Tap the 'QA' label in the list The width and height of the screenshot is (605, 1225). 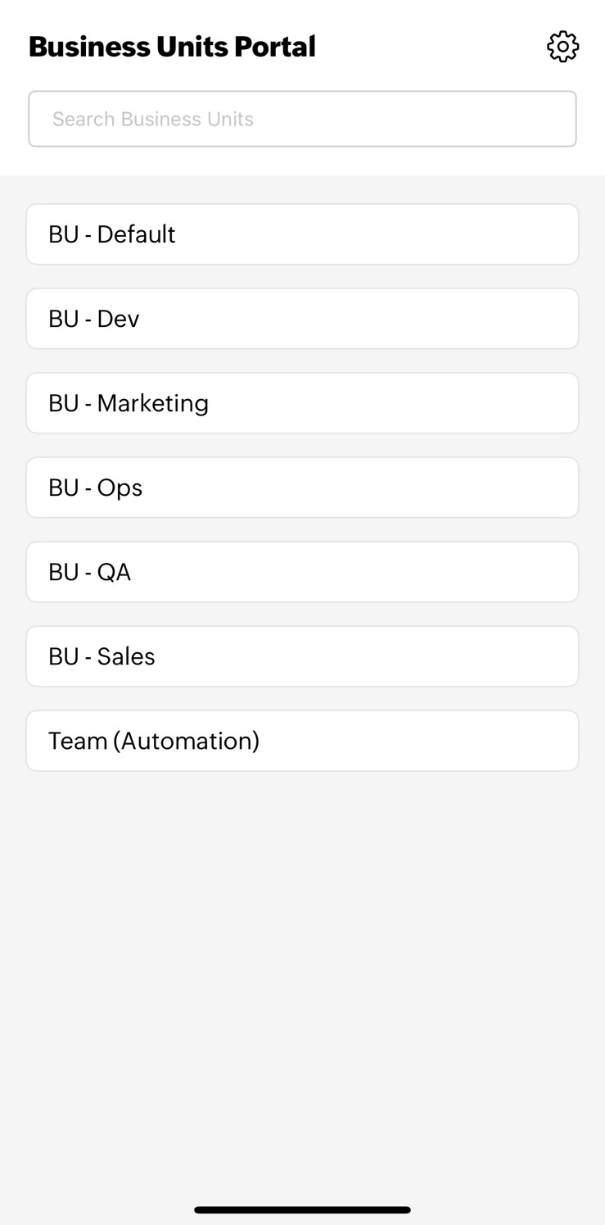(x=114, y=572)
